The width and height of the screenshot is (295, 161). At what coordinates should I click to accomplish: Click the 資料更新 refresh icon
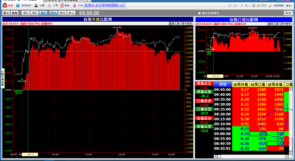pyautogui.click(x=254, y=6)
